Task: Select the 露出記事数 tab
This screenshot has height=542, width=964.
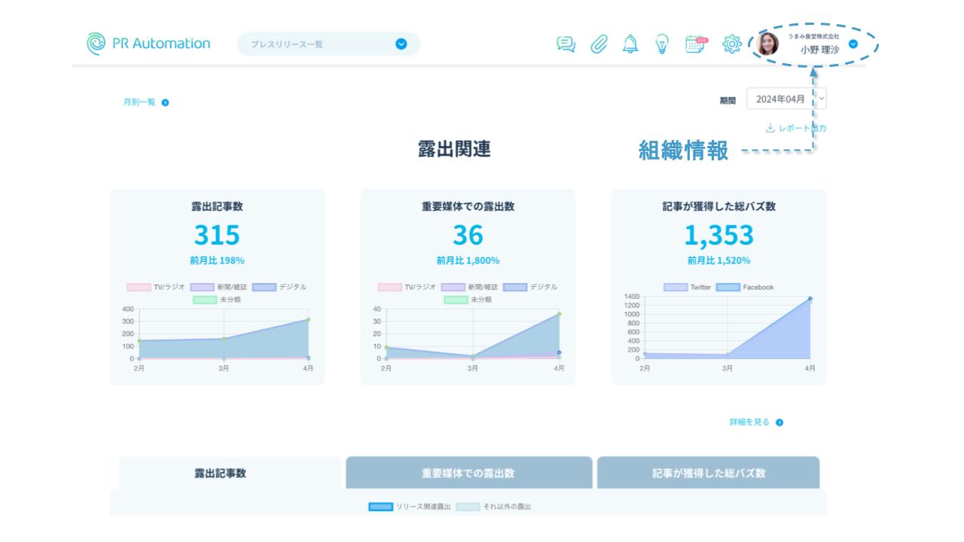Action: 221,473
